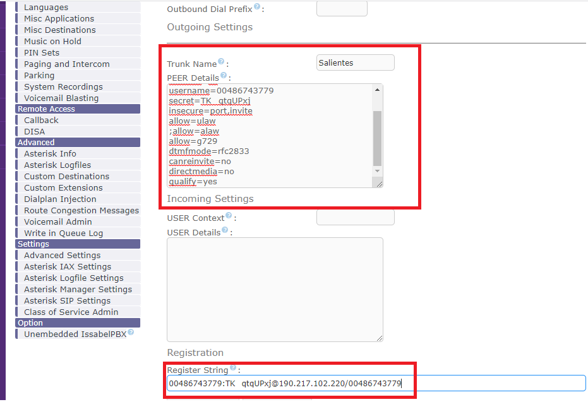Open Voicemail Blasting
The height and width of the screenshot is (402, 588).
pos(78,98)
